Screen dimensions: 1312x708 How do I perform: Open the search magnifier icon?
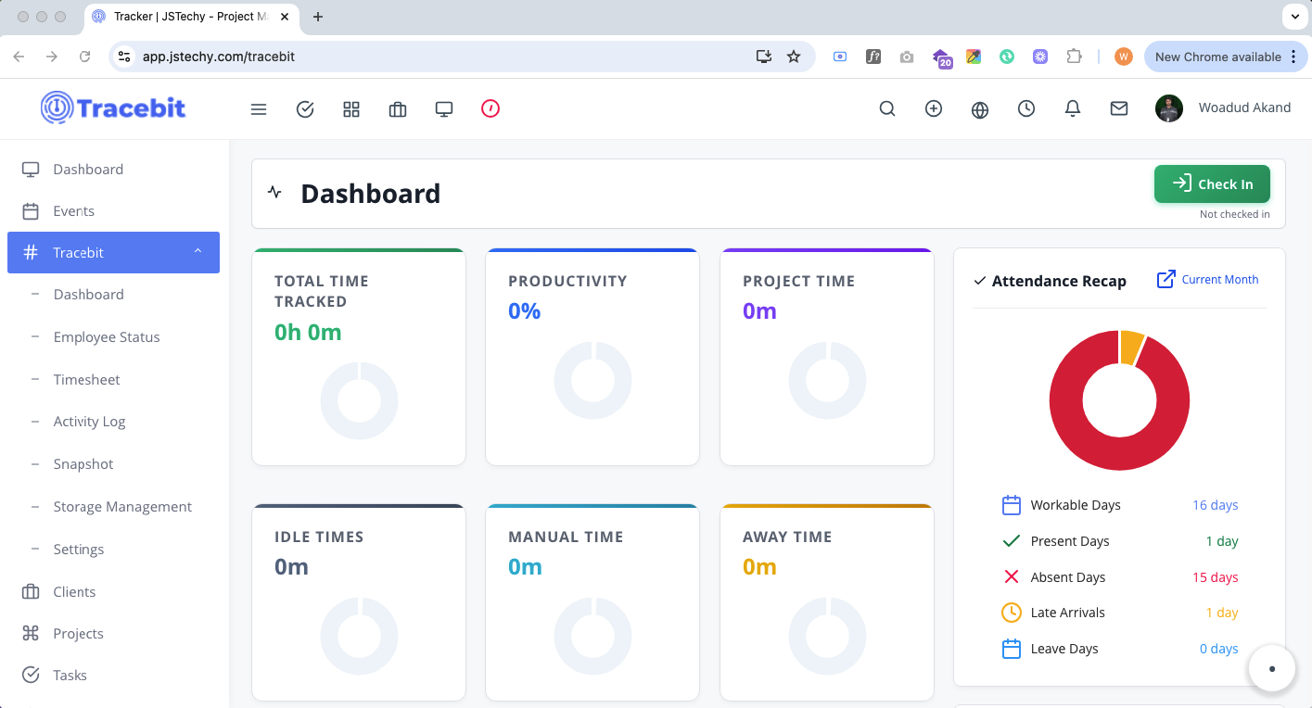886,108
